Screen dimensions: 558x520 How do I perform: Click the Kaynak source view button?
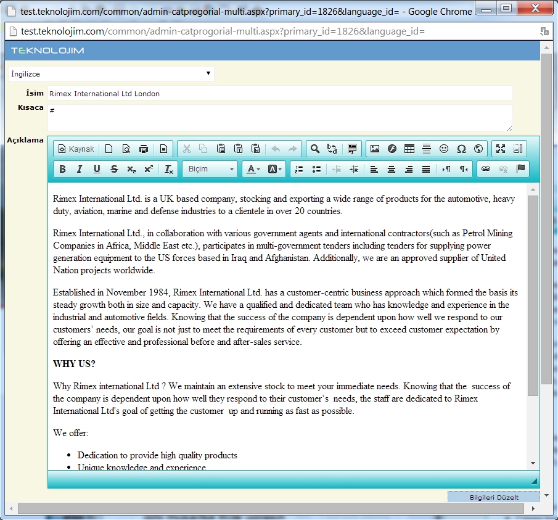click(x=76, y=149)
